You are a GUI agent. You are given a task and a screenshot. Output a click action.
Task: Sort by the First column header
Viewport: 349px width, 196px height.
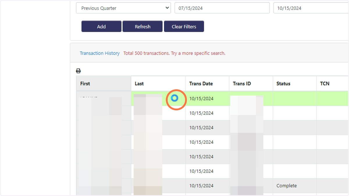104,84
